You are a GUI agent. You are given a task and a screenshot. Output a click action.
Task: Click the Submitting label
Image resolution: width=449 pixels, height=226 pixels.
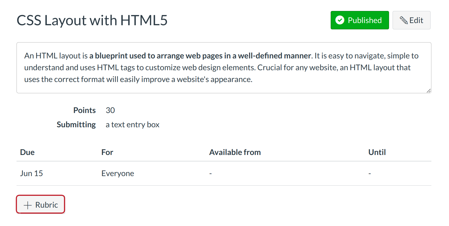[x=76, y=125]
